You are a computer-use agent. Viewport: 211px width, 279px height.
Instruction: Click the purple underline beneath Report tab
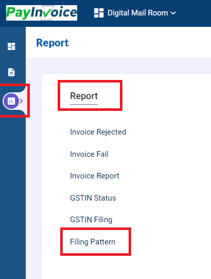[84, 104]
